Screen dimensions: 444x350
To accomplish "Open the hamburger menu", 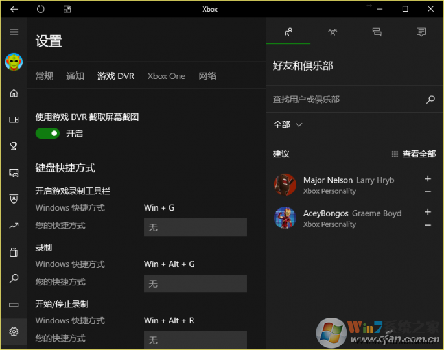I will 14,32.
